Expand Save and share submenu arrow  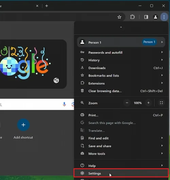(162, 145)
